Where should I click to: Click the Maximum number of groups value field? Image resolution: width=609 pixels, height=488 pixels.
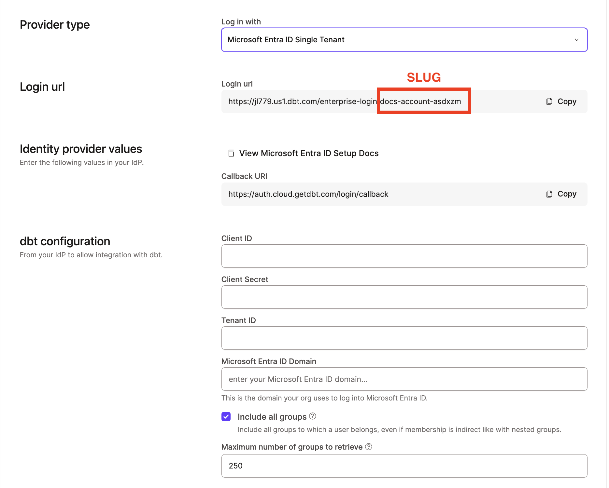(x=404, y=466)
